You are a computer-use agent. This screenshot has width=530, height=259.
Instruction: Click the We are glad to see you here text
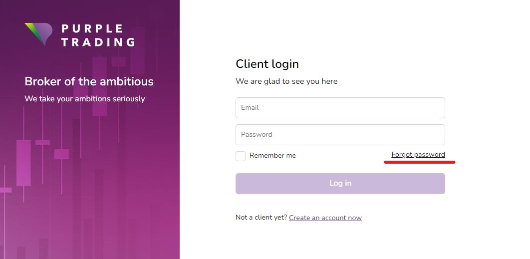point(286,81)
